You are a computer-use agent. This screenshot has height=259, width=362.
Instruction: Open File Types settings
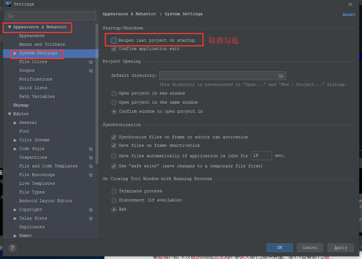[32, 192]
